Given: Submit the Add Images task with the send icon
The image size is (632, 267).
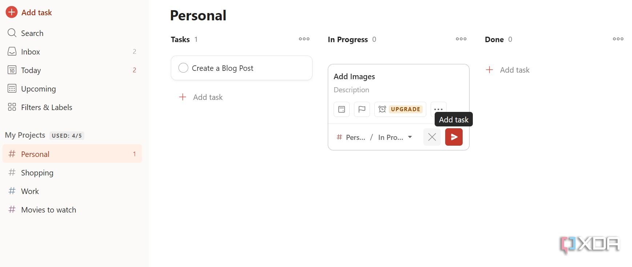Looking at the screenshot, I should click(x=454, y=137).
